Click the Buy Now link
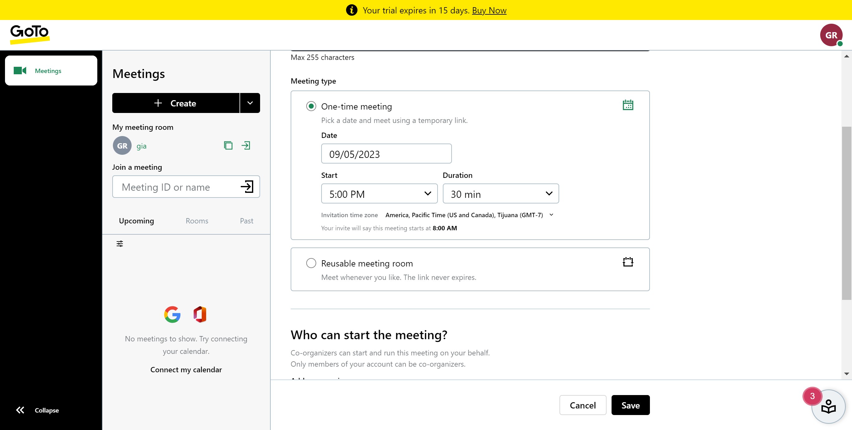 489,11
